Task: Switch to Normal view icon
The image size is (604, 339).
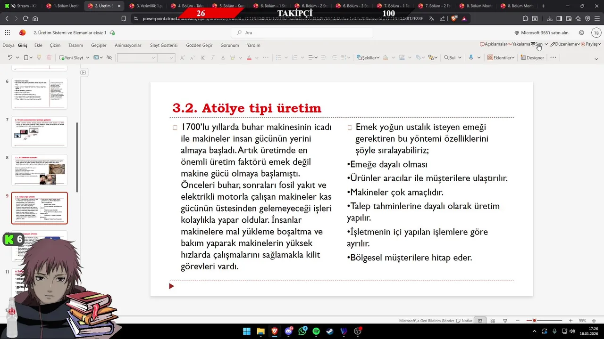Action: click(x=480, y=321)
